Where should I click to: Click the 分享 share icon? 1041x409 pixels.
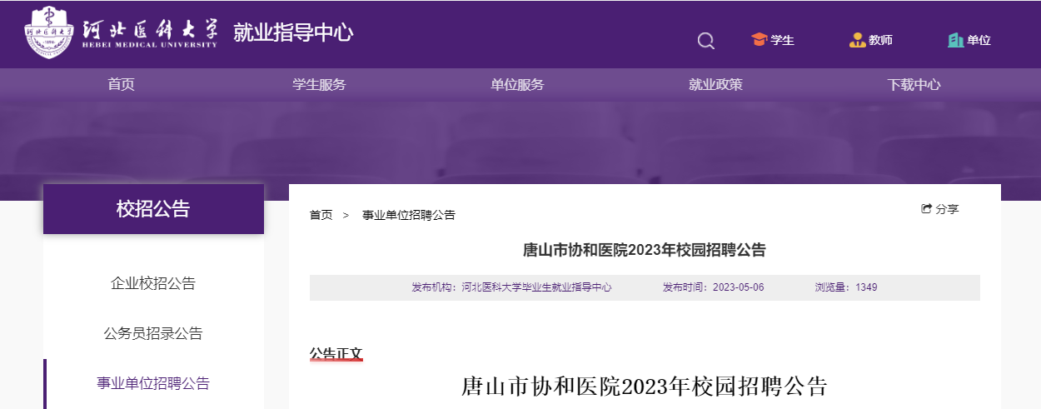(926, 209)
